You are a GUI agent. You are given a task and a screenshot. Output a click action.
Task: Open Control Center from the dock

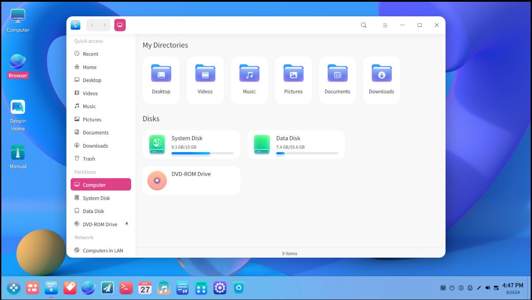(220, 288)
